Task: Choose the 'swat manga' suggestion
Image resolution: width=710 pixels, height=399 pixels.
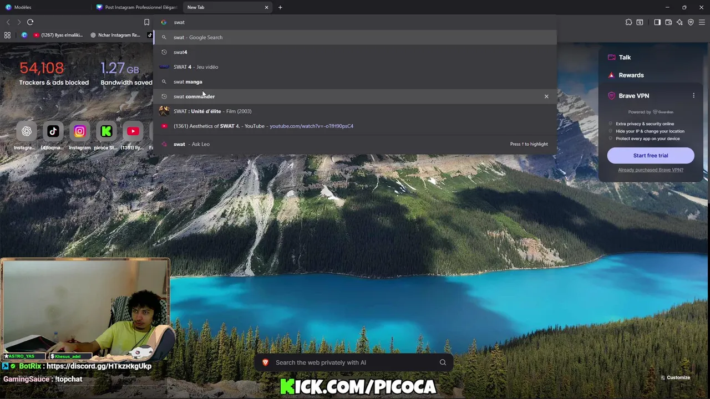Action: [355, 81]
